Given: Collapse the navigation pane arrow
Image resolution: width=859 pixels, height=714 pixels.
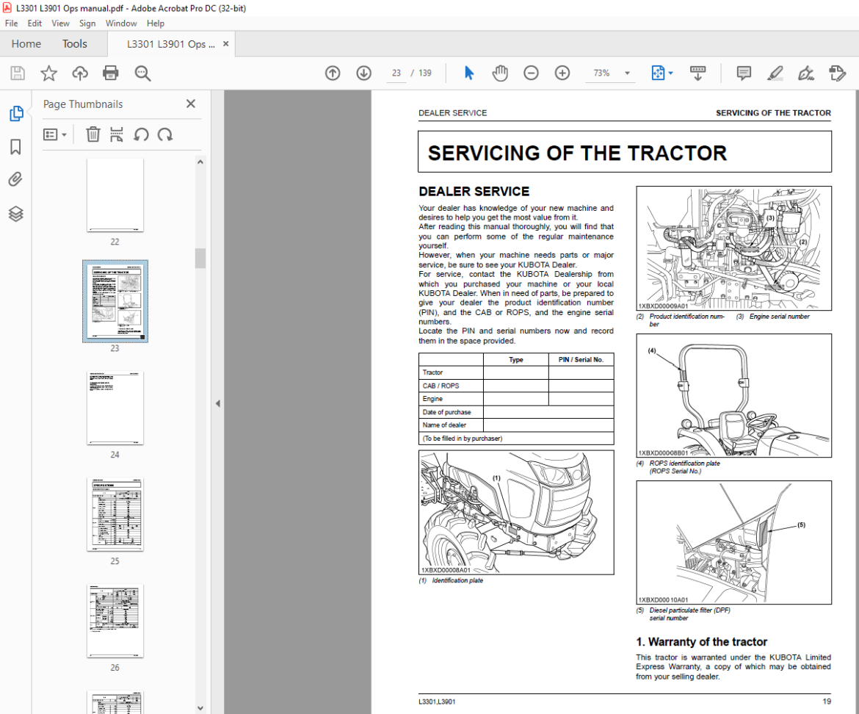Looking at the screenshot, I should point(217,404).
